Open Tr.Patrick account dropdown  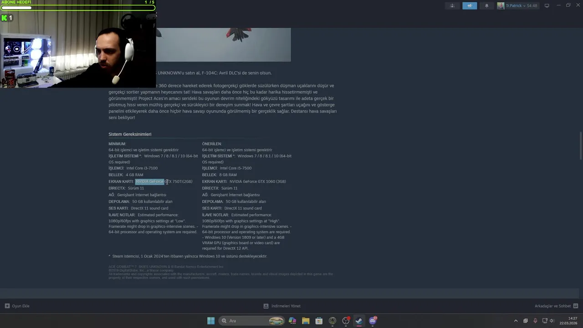coord(522,6)
